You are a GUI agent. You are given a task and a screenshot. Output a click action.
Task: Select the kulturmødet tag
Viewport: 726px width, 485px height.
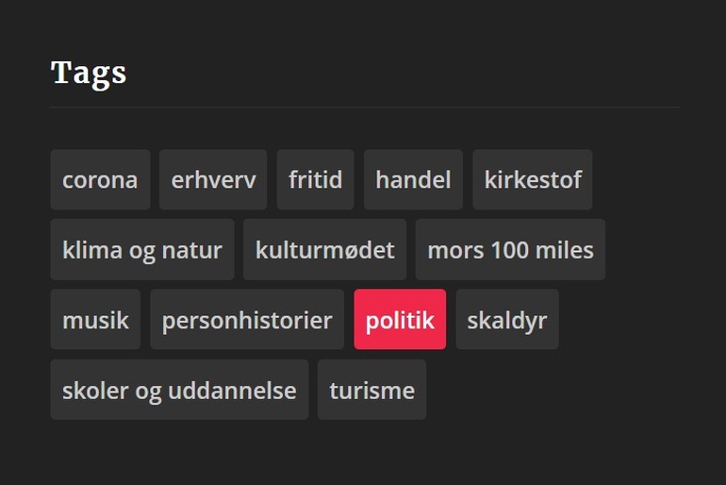[x=324, y=250]
